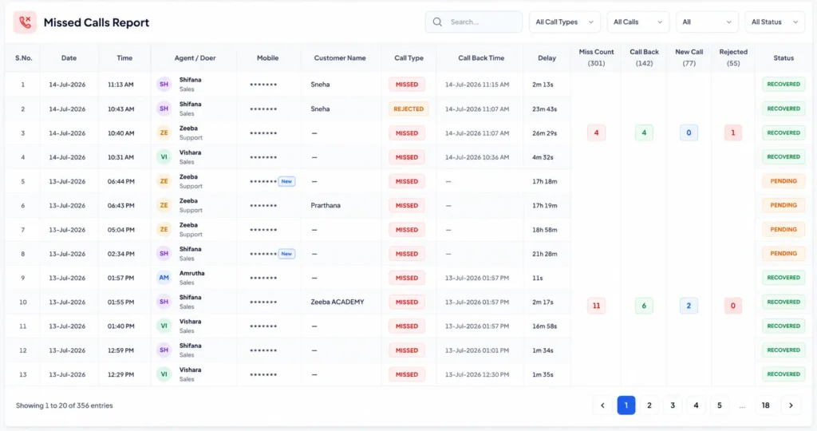Sort by the Delay column header
The width and height of the screenshot is (817, 431).
tap(547, 57)
